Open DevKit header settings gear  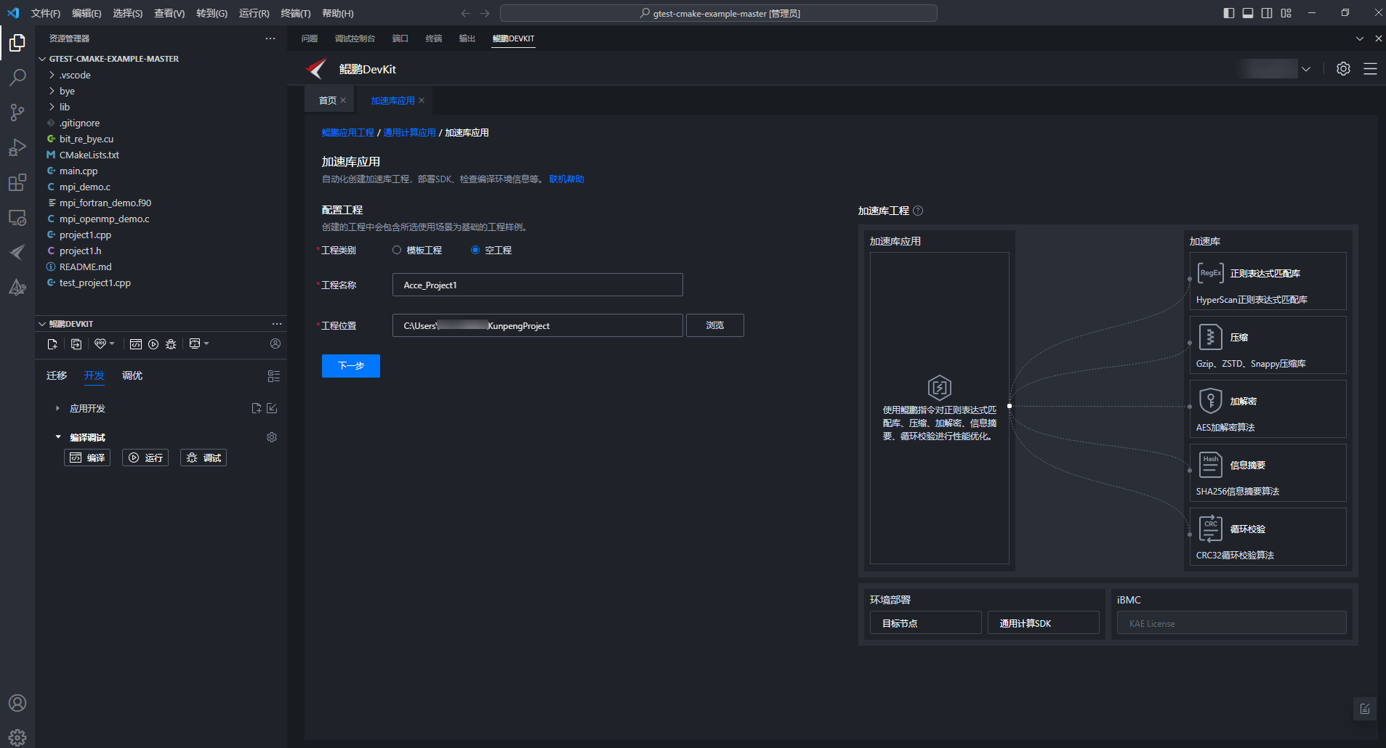click(x=1343, y=69)
